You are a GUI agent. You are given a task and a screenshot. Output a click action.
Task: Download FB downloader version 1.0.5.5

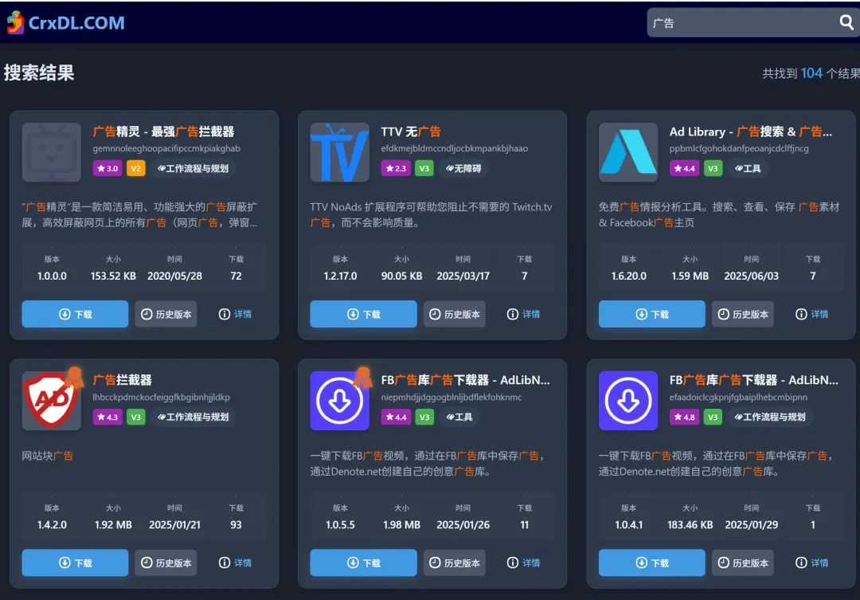pos(363,563)
